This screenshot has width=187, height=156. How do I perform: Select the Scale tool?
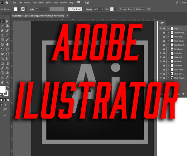tap(7, 49)
